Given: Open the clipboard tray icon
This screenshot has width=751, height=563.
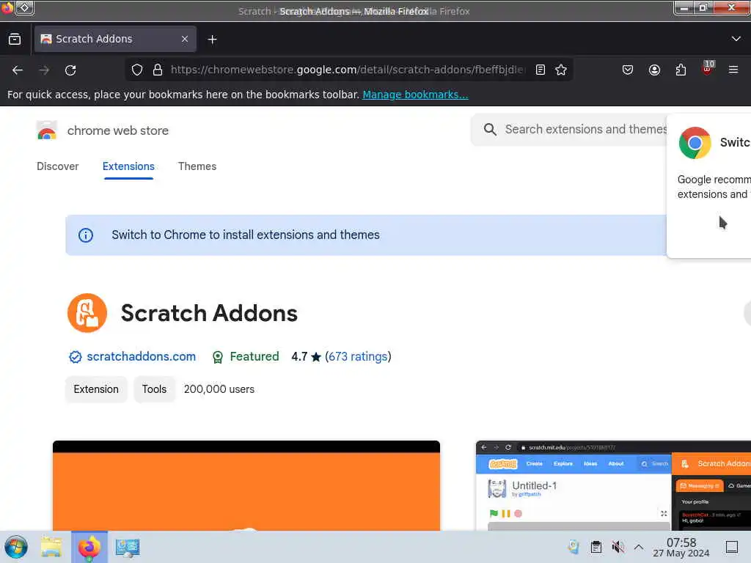Looking at the screenshot, I should pos(596,547).
